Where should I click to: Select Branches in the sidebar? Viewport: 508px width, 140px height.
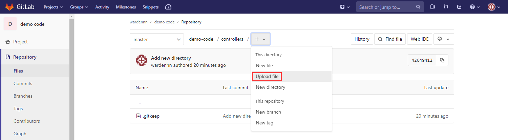23,96
